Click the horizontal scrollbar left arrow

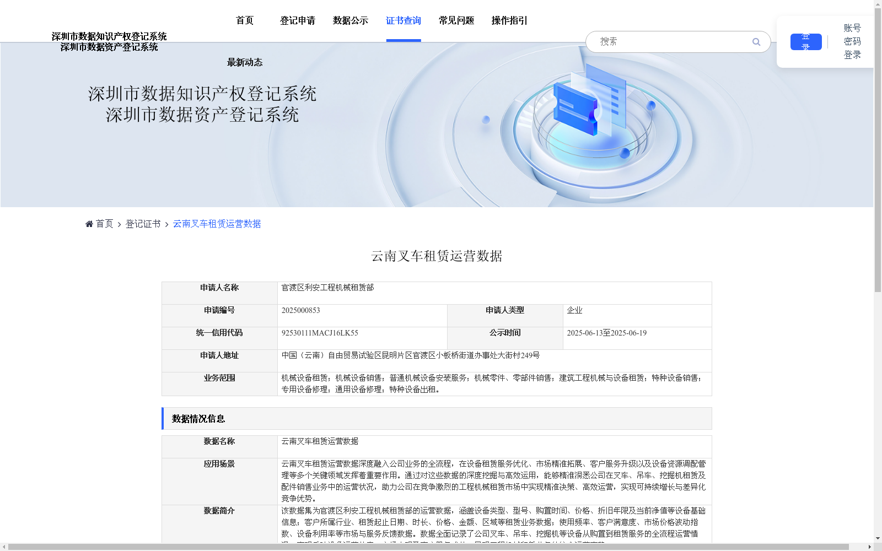4,547
